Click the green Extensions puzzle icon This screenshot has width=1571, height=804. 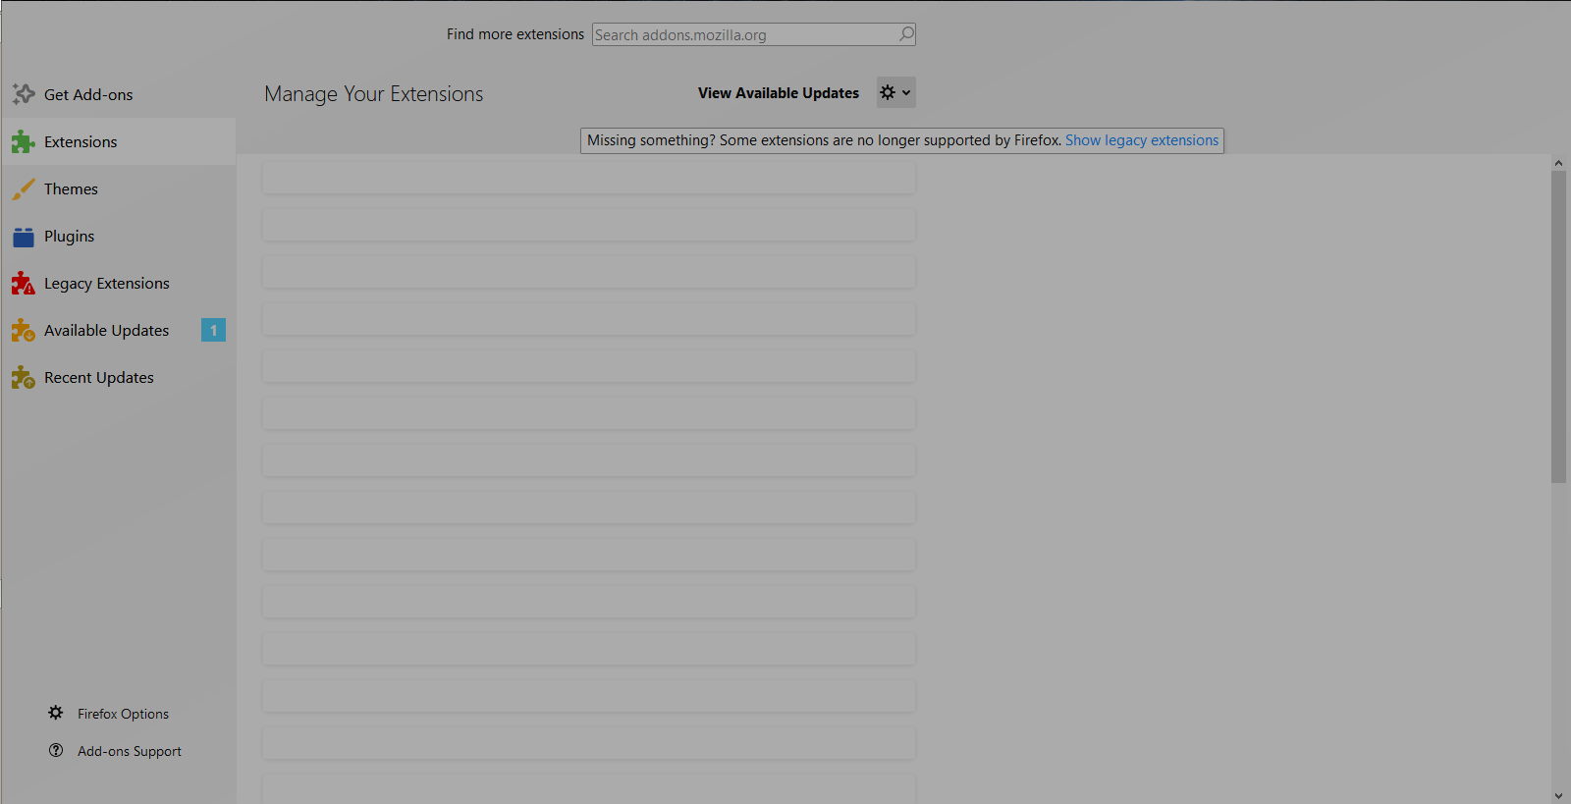tap(24, 141)
